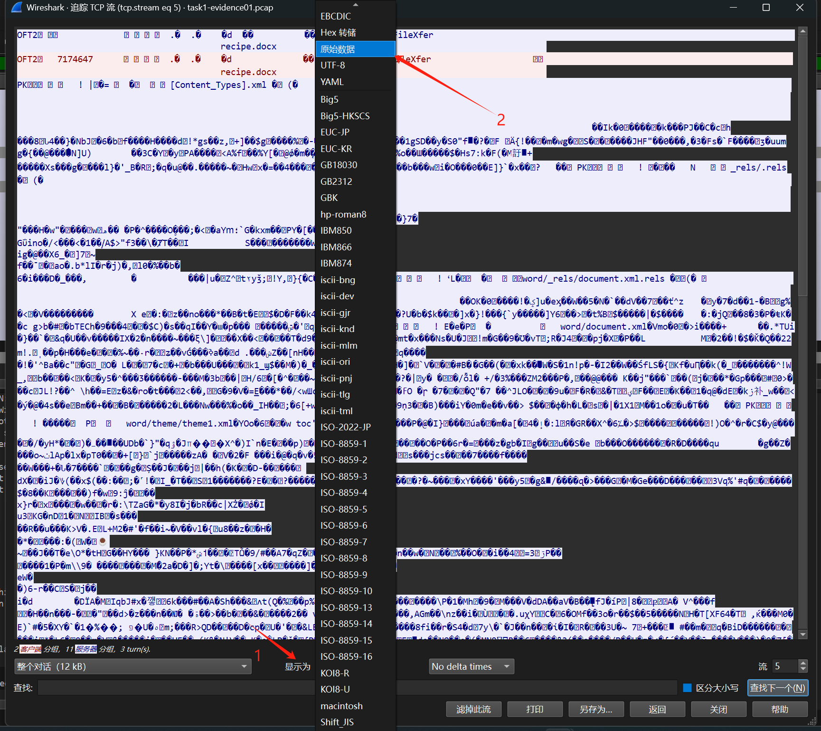Choose ISO-8859-16 encoding
The height and width of the screenshot is (731, 821).
(356, 656)
